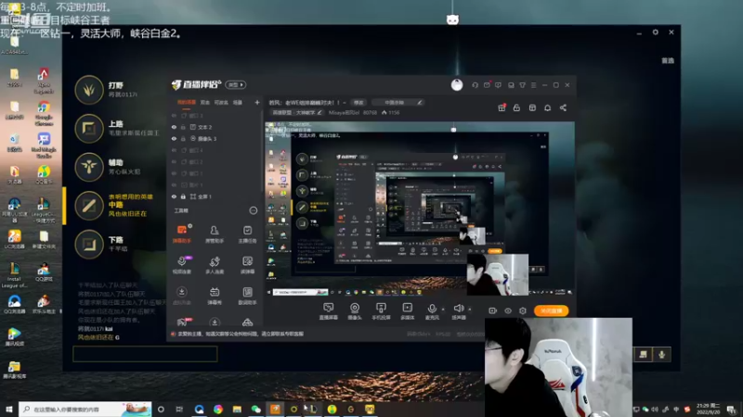Select the 下路 bottom lane role icon
743x417 pixels.
coord(88,245)
